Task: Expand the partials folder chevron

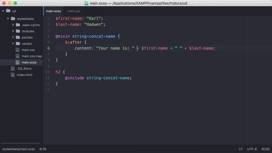Action: click(13, 37)
